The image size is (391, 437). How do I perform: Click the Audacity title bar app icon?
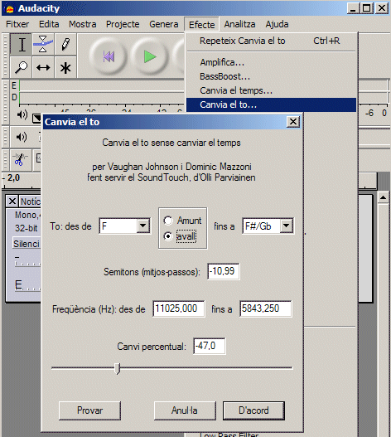9,9
